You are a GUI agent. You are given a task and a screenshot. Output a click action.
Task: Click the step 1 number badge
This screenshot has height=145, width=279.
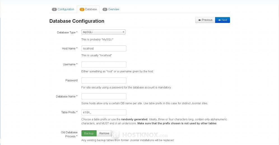coord(54,10)
